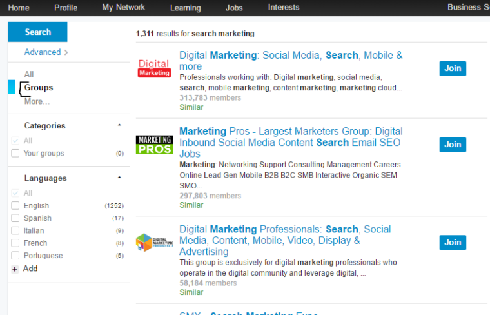Image resolution: width=490 pixels, height=315 pixels.
Task: Click the Categories heading
Action: click(45, 126)
